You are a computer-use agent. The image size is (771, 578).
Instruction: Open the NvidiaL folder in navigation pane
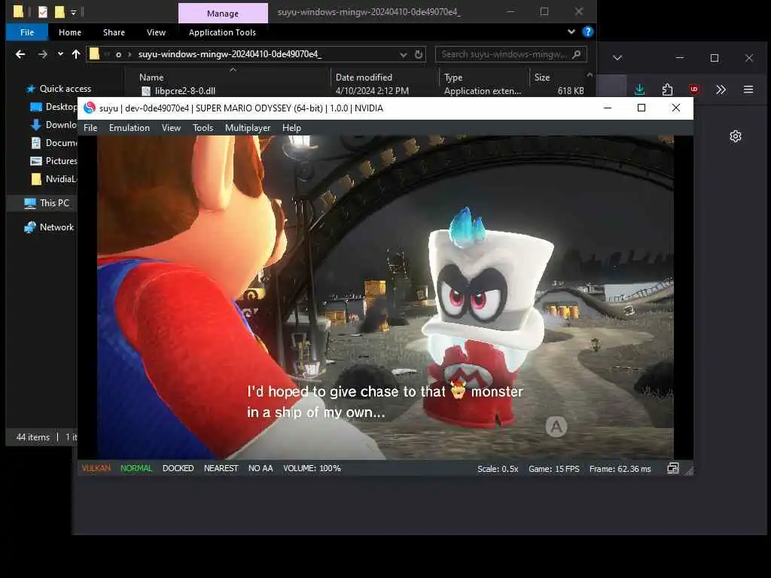(54, 179)
